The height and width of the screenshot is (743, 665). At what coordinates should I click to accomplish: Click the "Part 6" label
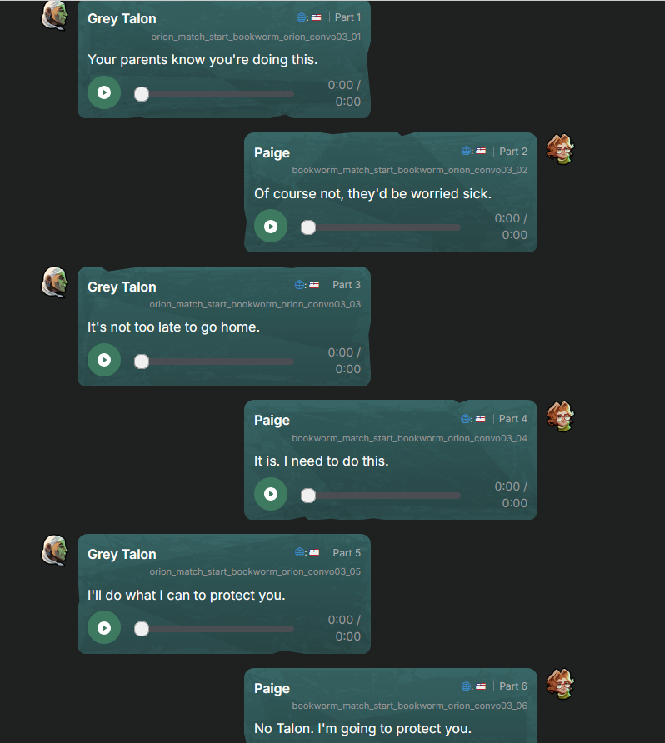[x=513, y=686]
